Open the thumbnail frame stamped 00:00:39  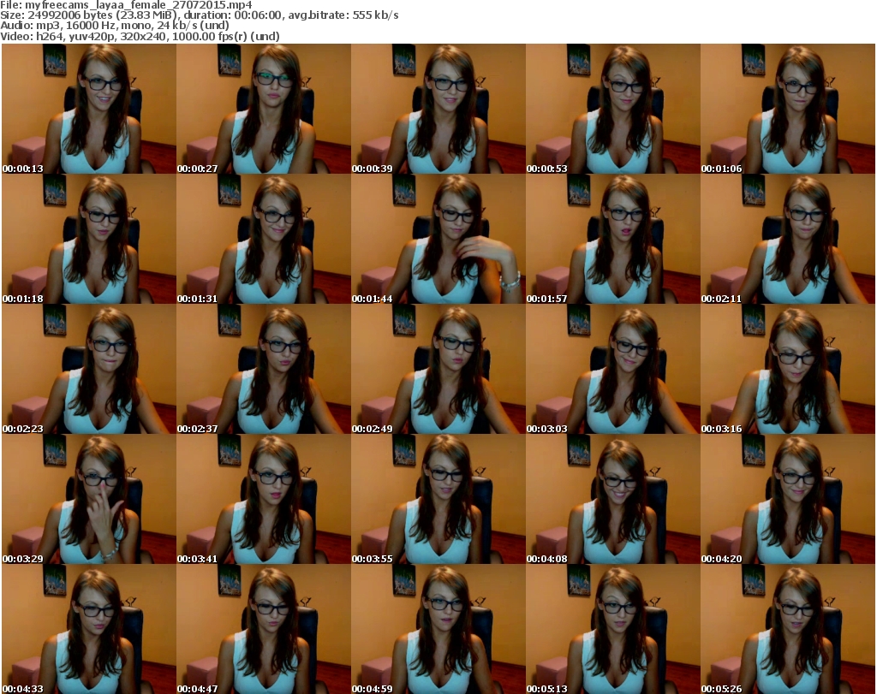point(438,109)
